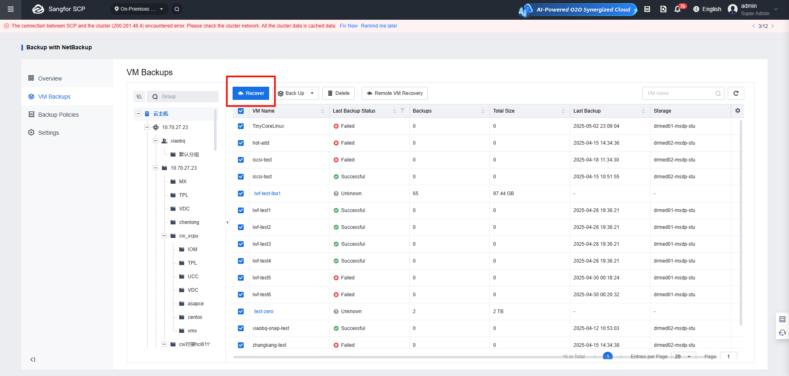The height and width of the screenshot is (376, 789).
Task: Click the Fix Now link
Action: (x=348, y=26)
